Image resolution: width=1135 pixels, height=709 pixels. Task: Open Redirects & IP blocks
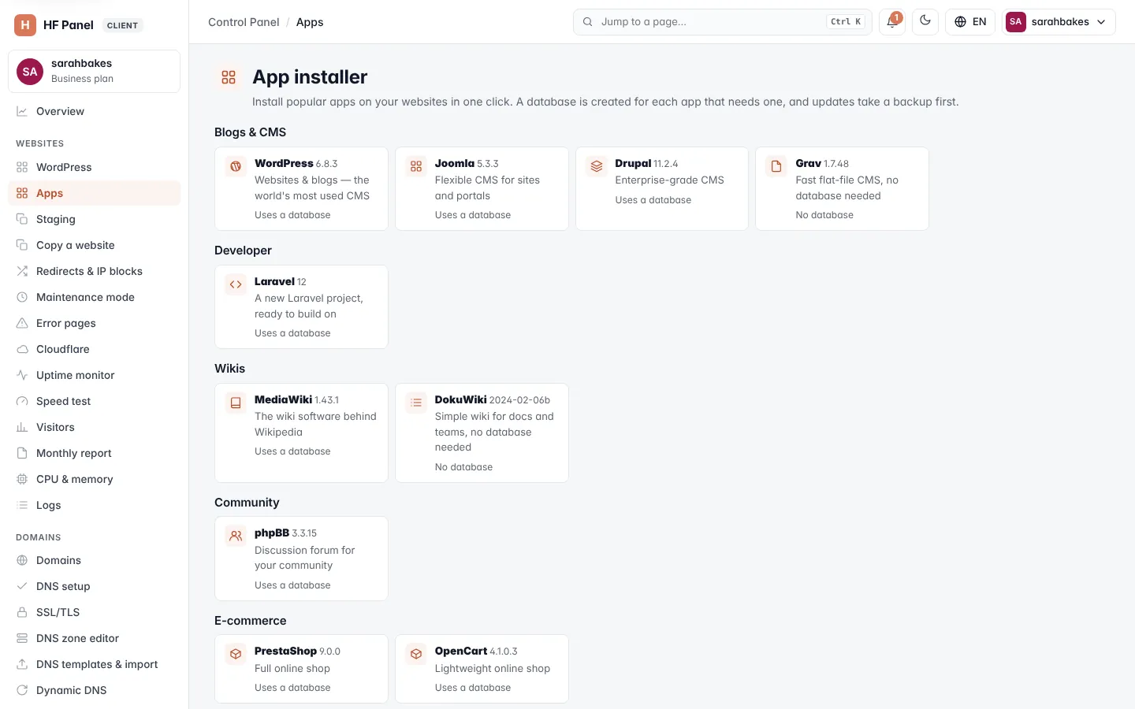pos(94,271)
